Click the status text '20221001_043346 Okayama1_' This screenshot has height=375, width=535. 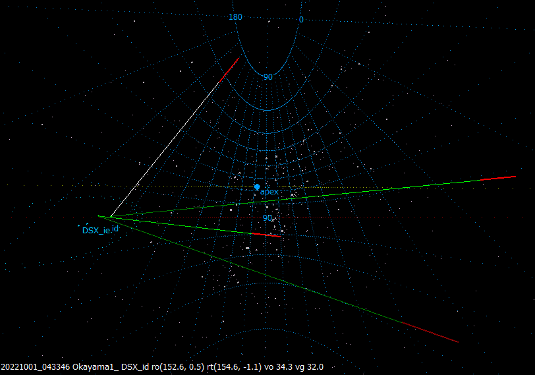point(60,367)
